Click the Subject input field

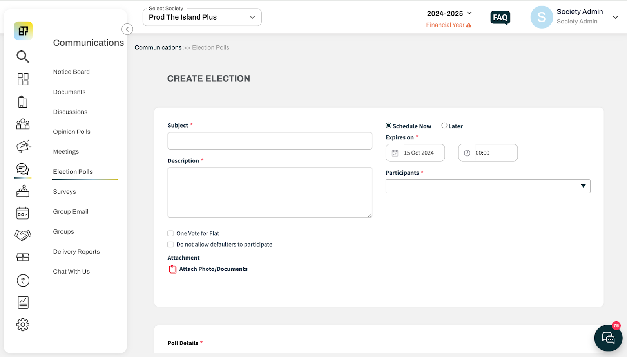click(270, 141)
